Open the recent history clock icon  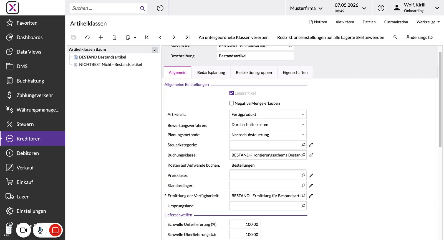[x=160, y=8]
